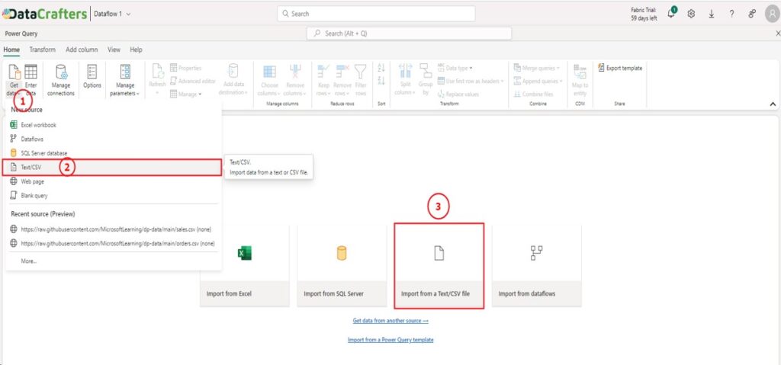This screenshot has width=781, height=365.
Task: Open Properties in the ribbon
Action: click(x=186, y=69)
